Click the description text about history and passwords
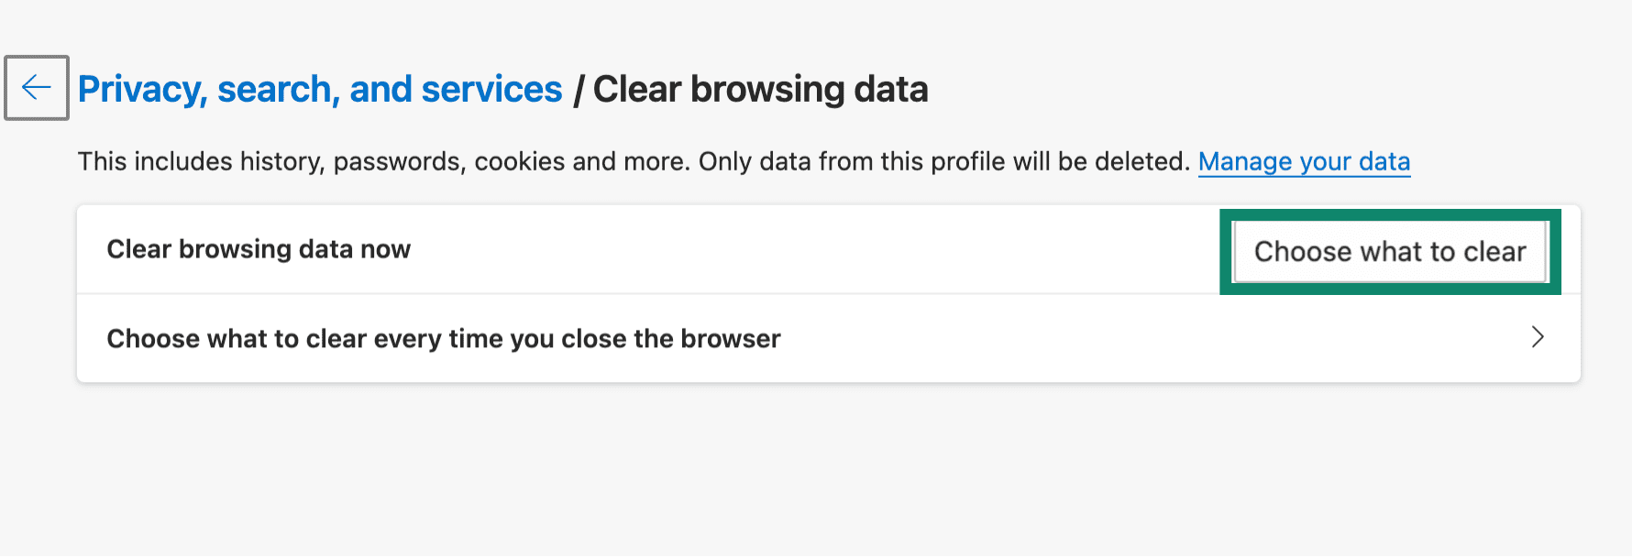This screenshot has height=557, width=1632. pyautogui.click(x=385, y=162)
